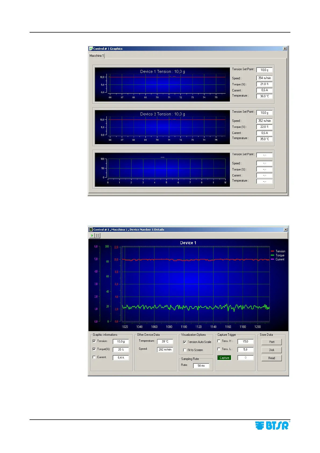Click the Speed field showing 354 m/min
Image resolution: width=320 pixels, height=453 pixels.
264,78
